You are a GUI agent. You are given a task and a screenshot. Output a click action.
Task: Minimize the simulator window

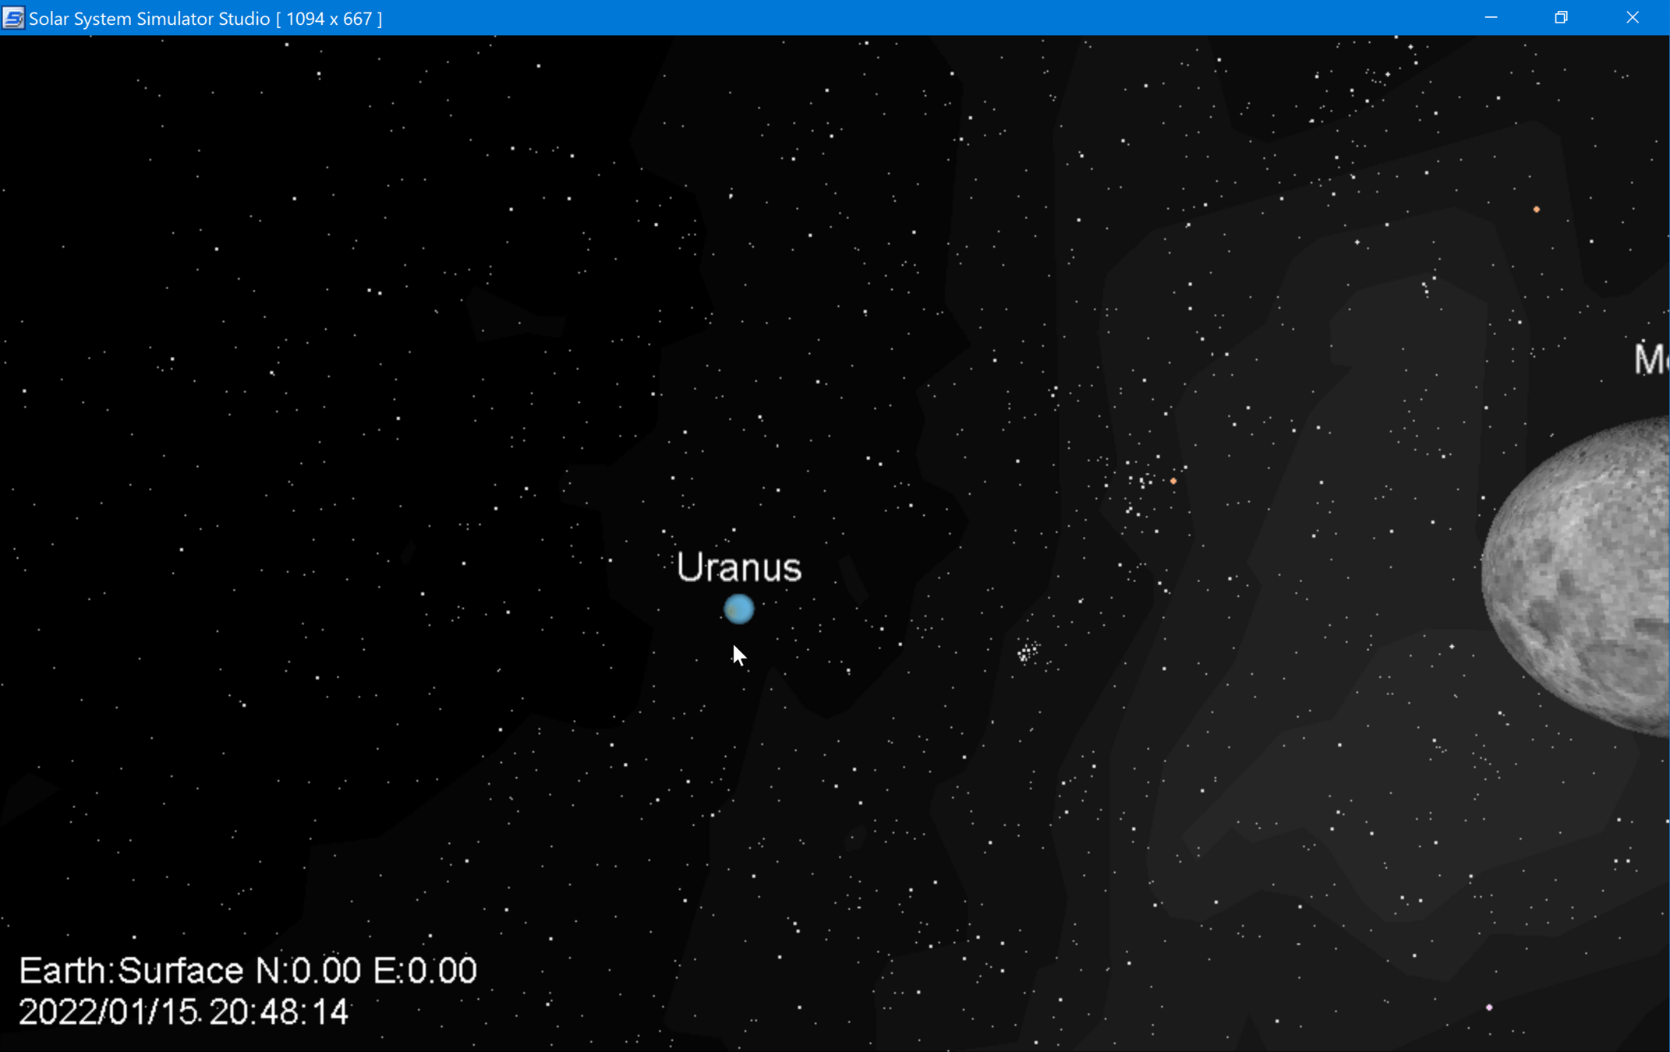(x=1491, y=17)
